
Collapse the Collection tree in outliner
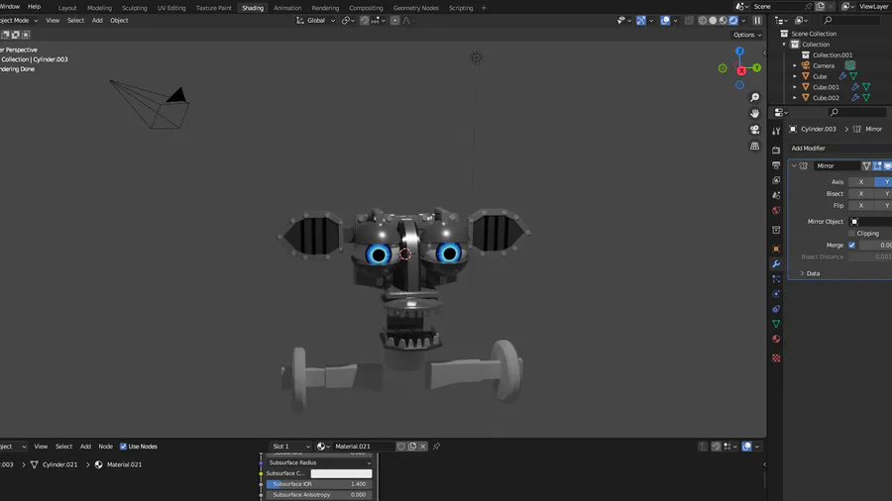click(784, 45)
